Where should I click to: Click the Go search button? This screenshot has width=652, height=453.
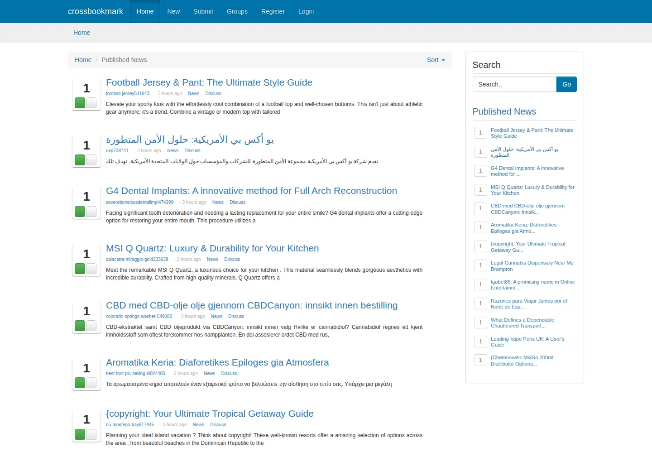pos(566,84)
